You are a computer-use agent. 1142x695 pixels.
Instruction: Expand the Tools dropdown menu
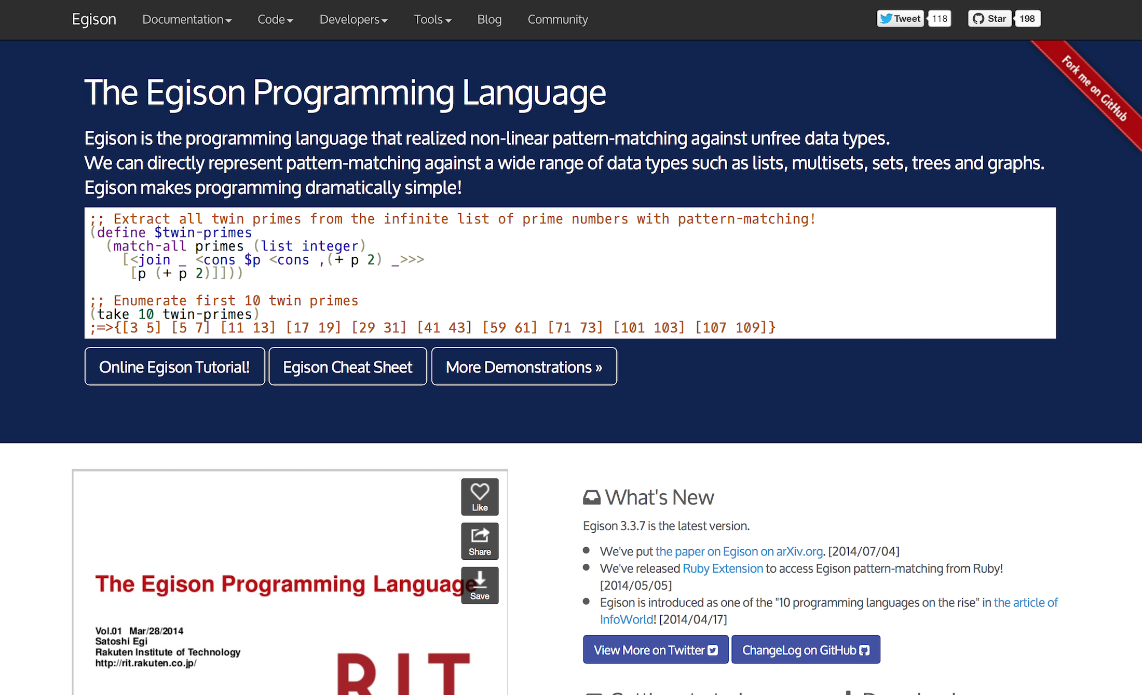tap(432, 19)
